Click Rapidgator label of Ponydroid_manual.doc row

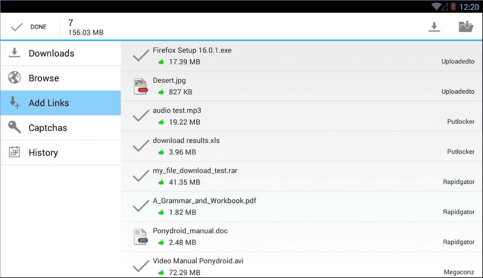(x=459, y=243)
